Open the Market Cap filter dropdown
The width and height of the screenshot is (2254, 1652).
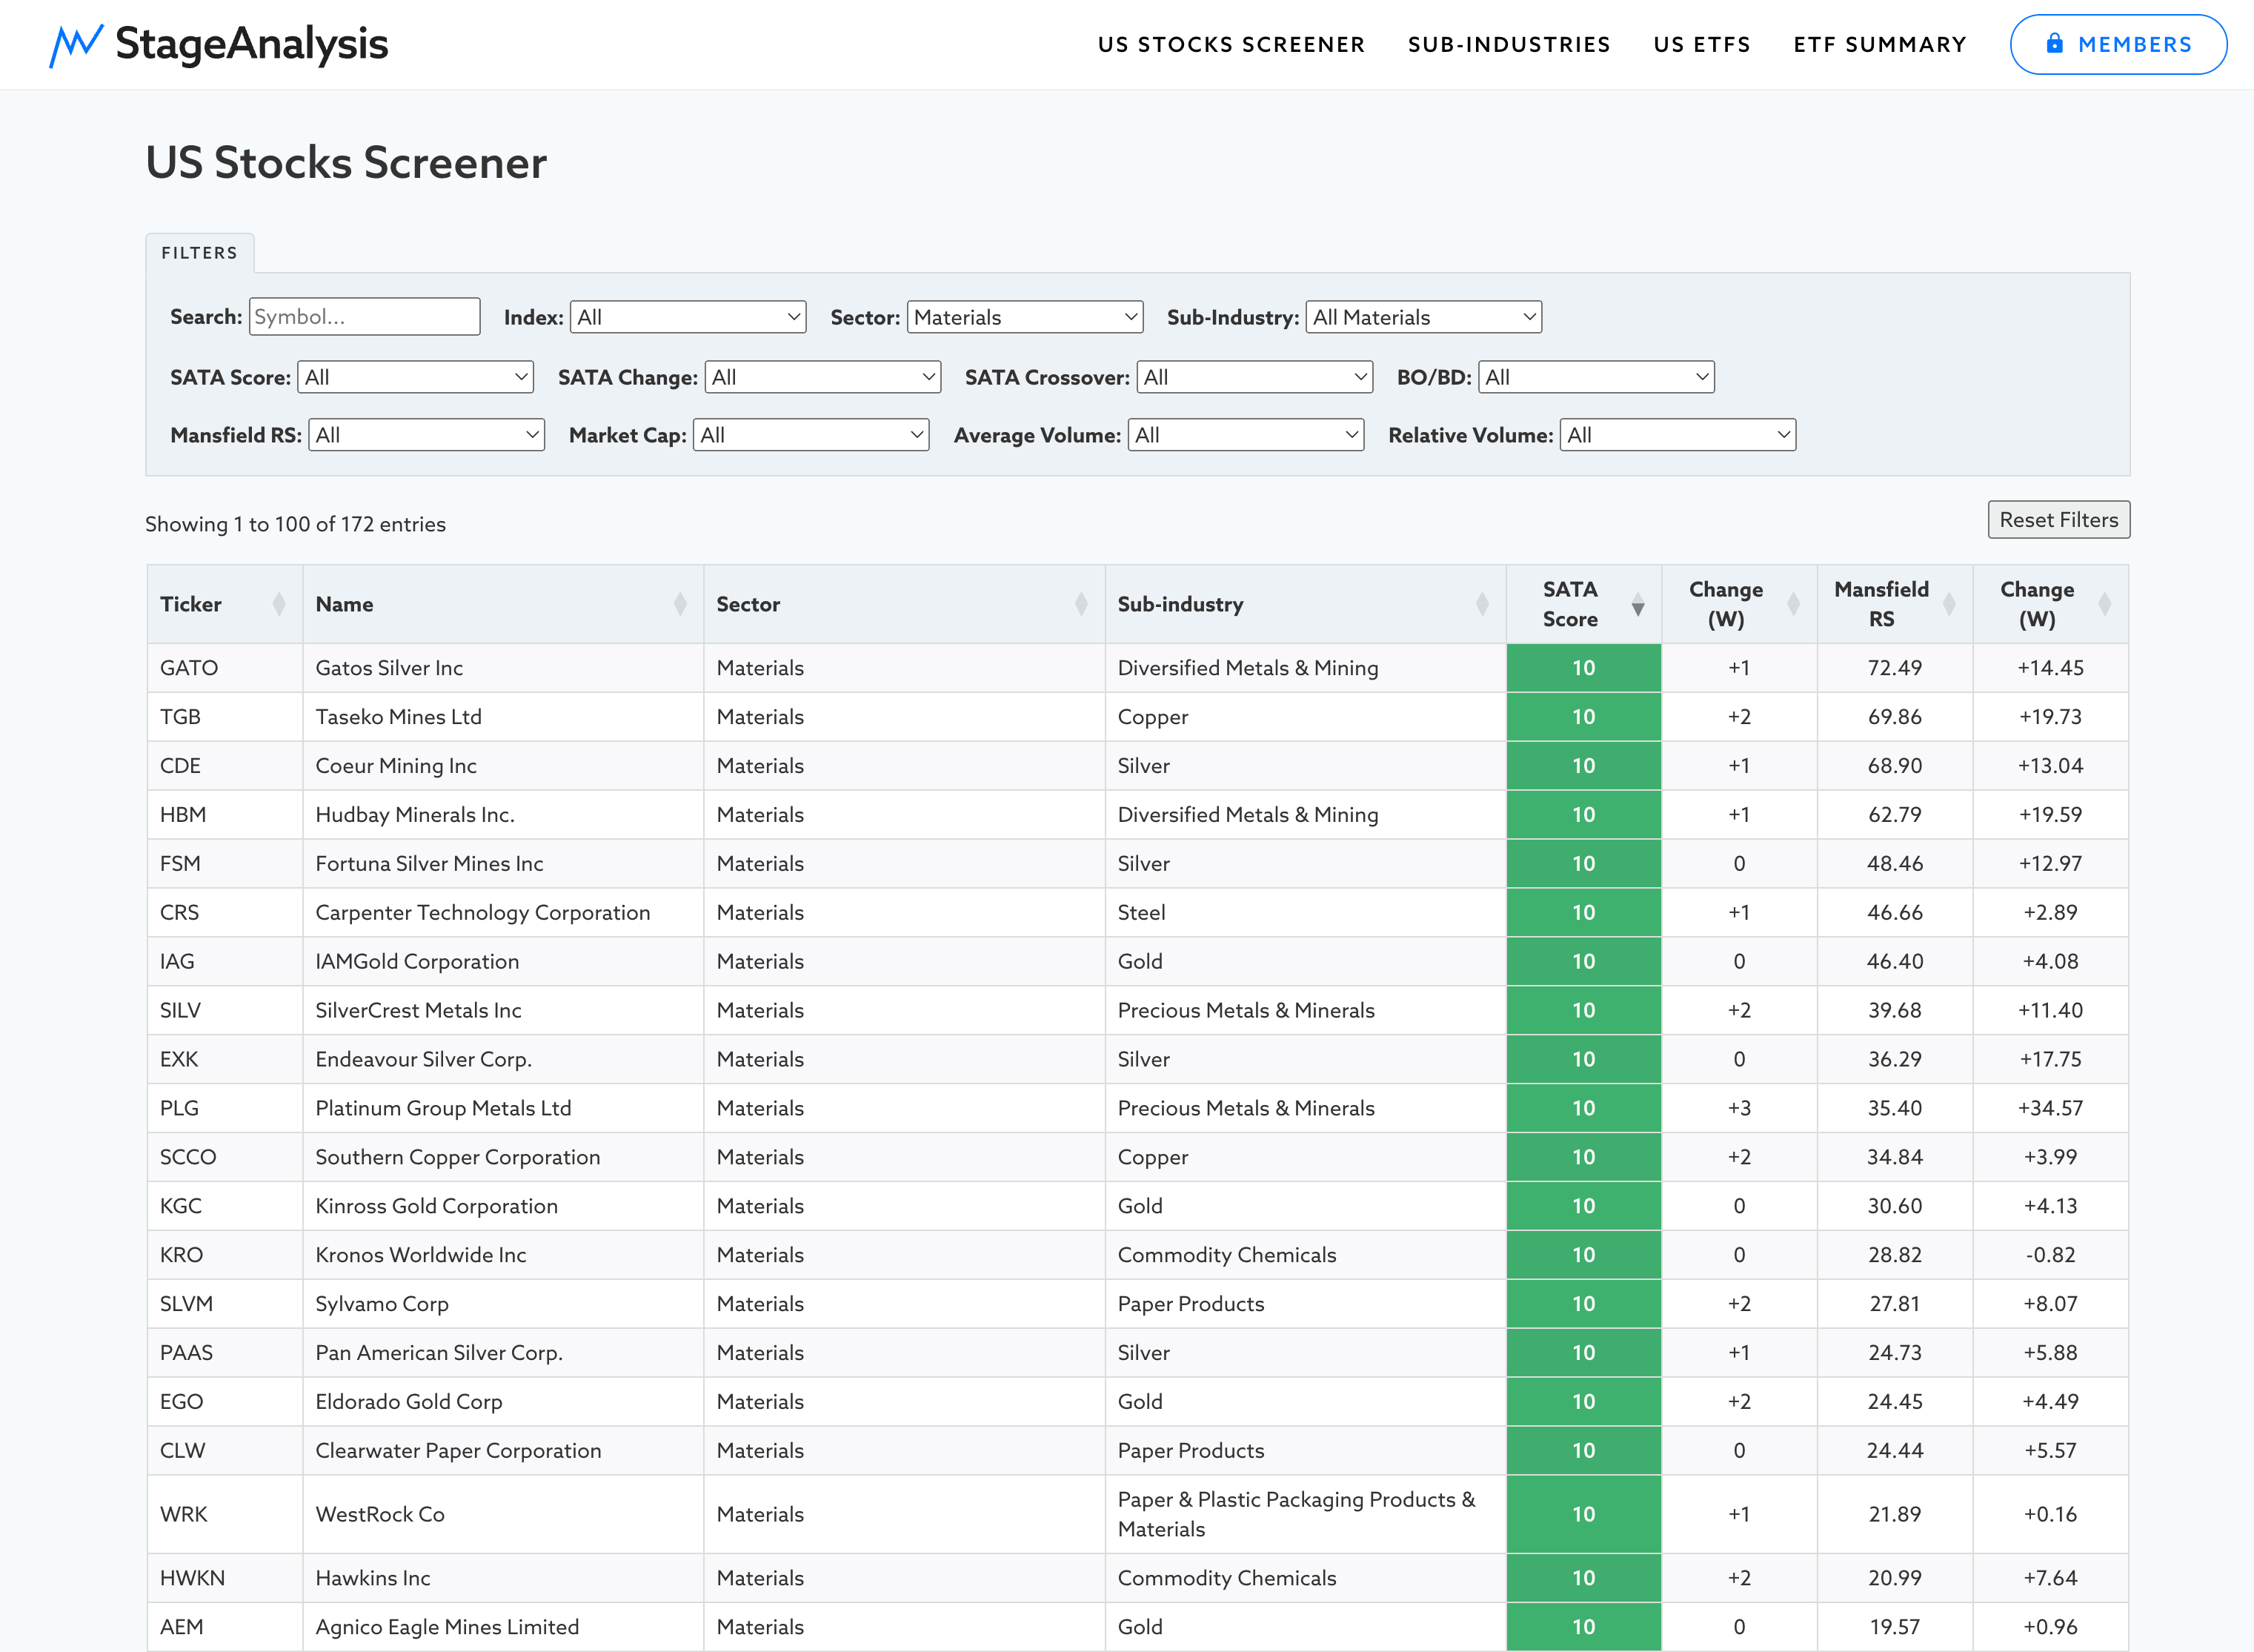(811, 435)
